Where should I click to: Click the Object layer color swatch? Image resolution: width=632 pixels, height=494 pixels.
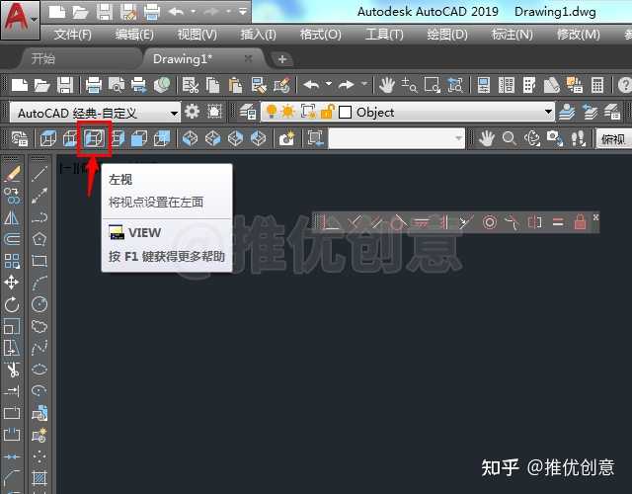pos(345,112)
